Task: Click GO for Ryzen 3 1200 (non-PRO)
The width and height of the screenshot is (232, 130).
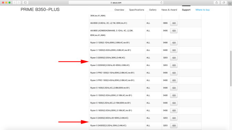Action: (x=174, y=43)
